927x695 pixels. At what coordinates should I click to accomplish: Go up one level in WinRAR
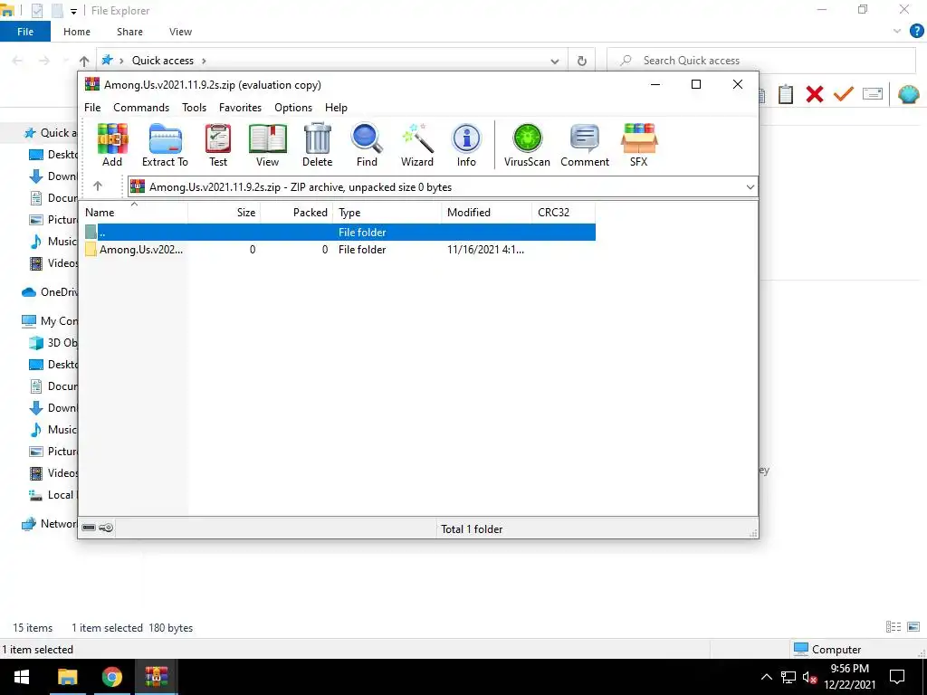click(98, 186)
